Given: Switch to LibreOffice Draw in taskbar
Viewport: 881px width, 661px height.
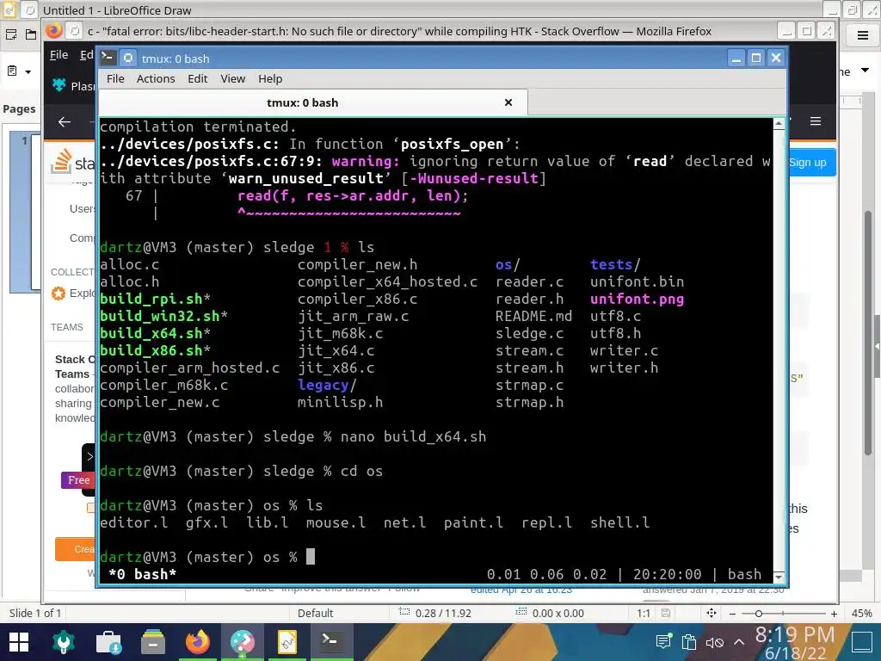Looking at the screenshot, I should point(287,642).
